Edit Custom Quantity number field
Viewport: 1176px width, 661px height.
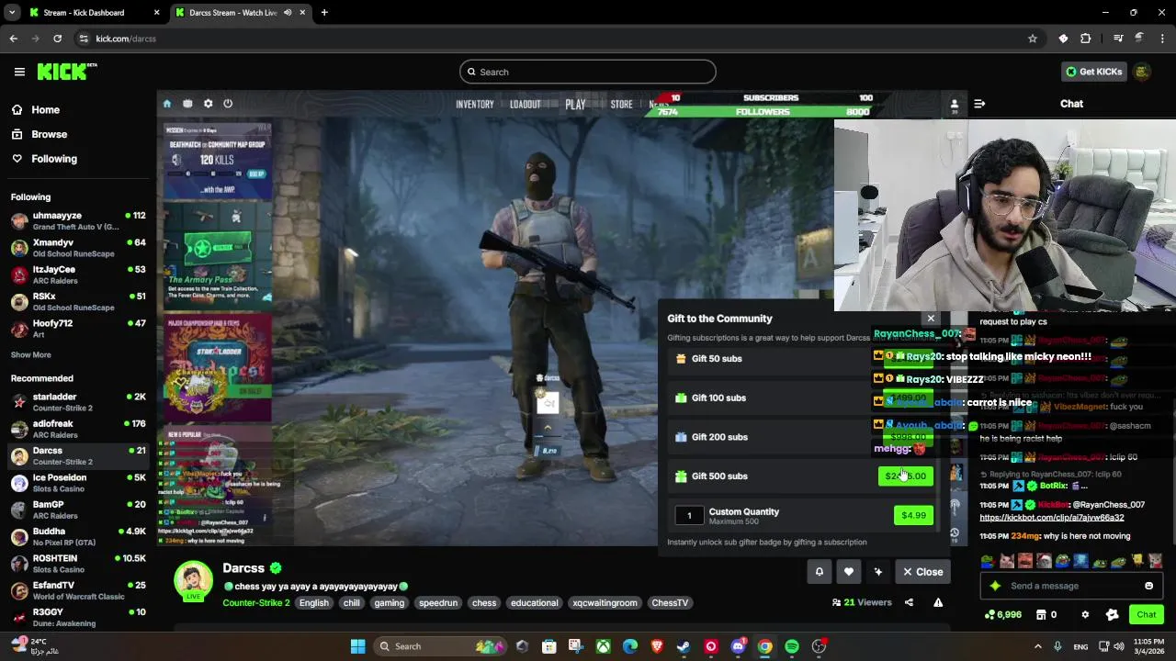pos(689,516)
